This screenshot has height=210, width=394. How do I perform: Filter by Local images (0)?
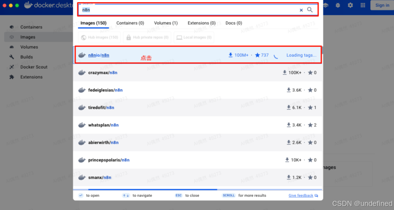point(194,37)
